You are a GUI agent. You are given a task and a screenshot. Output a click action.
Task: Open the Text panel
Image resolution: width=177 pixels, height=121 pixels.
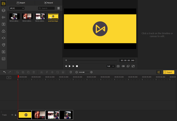tap(4, 24)
